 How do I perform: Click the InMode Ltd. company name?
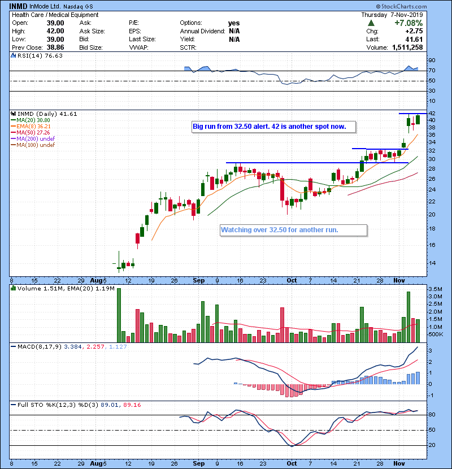coord(45,7)
